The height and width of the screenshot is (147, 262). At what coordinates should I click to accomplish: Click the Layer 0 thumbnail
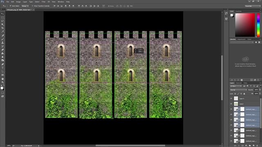236,99
